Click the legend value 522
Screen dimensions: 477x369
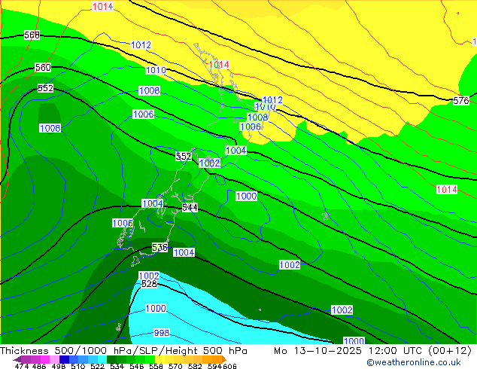click(97, 366)
